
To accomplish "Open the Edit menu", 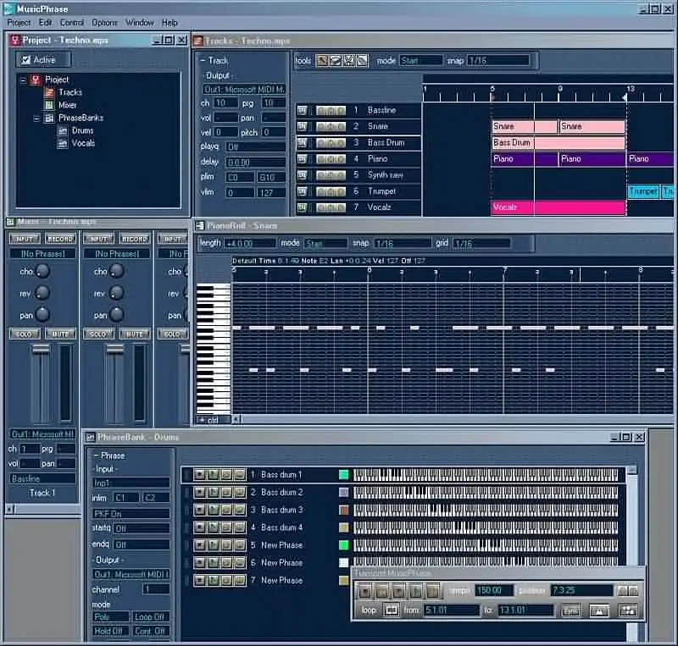I will [x=45, y=23].
